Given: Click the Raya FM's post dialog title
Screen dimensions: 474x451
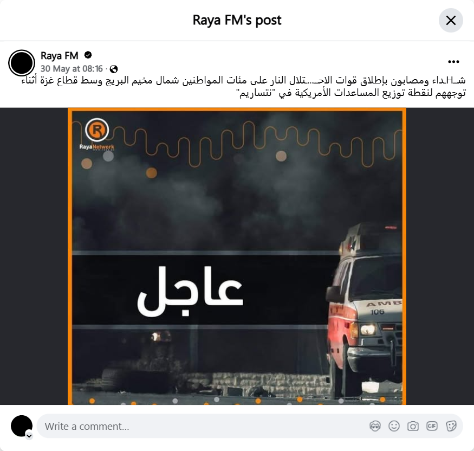Looking at the screenshot, I should pos(237,20).
